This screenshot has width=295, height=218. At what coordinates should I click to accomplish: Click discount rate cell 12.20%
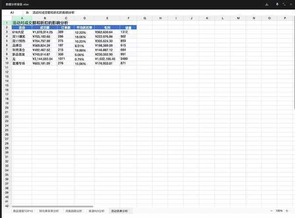84,32
